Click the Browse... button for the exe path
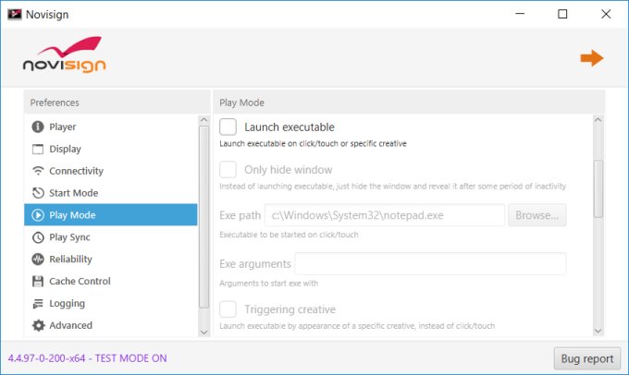The image size is (629, 375). tap(537, 215)
